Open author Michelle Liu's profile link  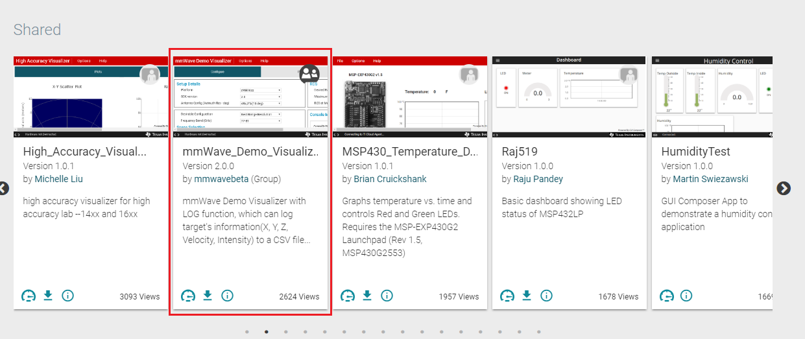58,179
